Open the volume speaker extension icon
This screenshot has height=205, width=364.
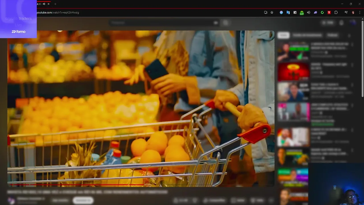(x=309, y=13)
